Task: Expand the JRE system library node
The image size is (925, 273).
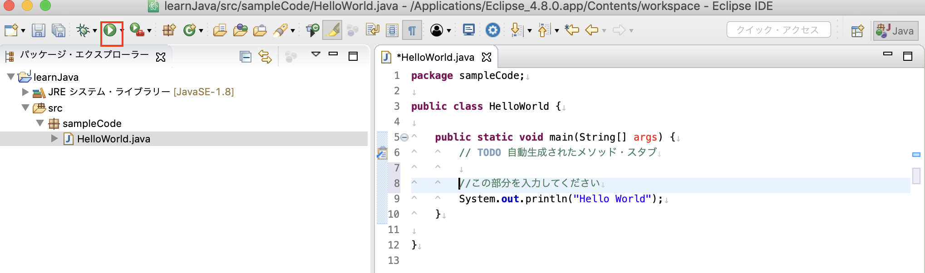Action: pos(25,92)
